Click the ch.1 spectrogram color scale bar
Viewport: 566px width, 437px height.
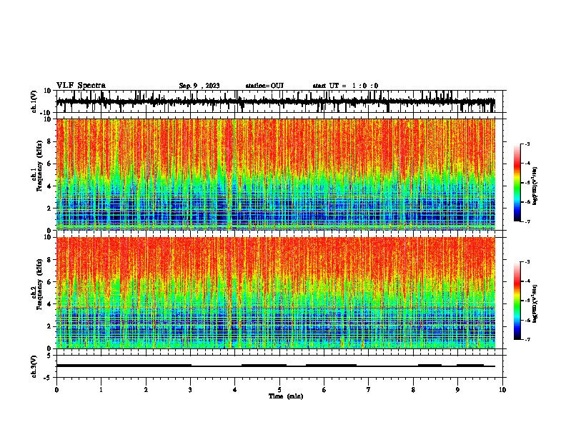pos(517,183)
